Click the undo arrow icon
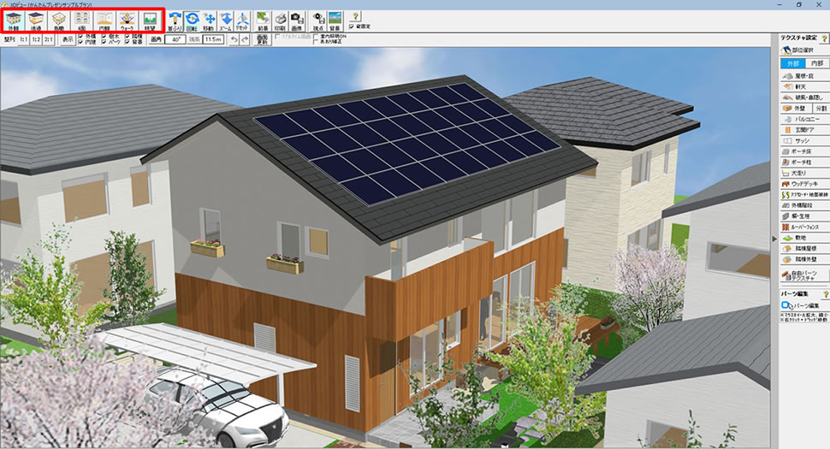Screen dimensions: 830x449 click(234, 39)
